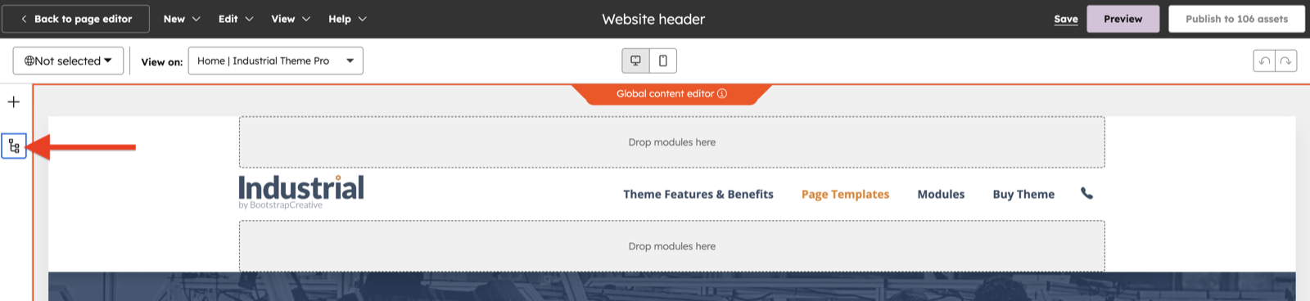Click the Industrial logo

pyautogui.click(x=301, y=191)
